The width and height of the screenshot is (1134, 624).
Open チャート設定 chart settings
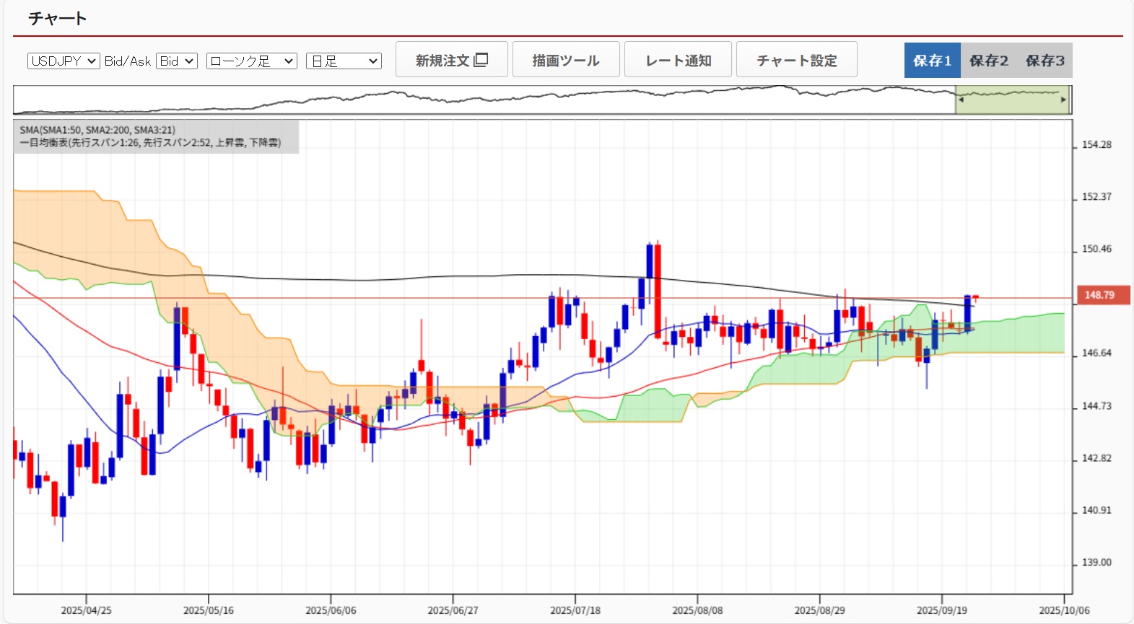(797, 60)
